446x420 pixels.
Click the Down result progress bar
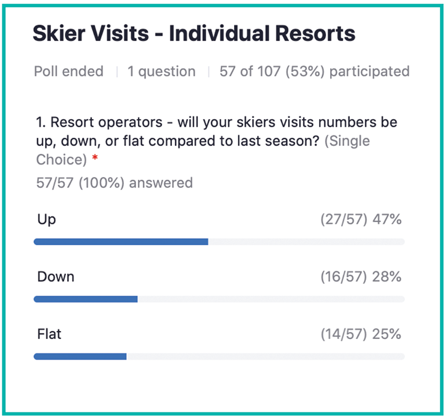219,299
